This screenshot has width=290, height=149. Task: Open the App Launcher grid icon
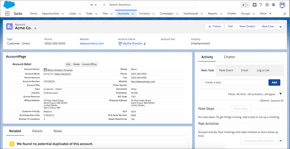7,14
